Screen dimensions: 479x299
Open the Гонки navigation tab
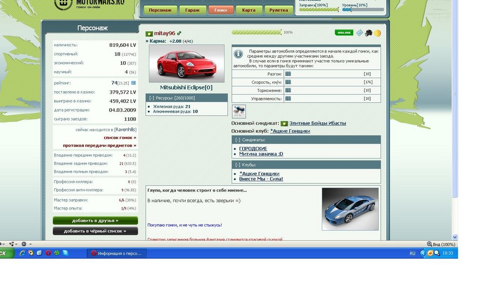[x=220, y=10]
